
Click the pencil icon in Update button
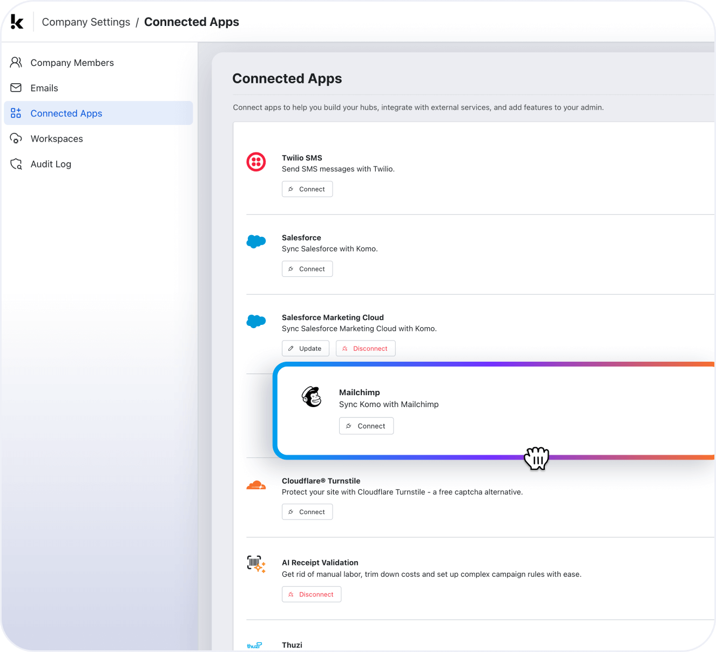(291, 349)
